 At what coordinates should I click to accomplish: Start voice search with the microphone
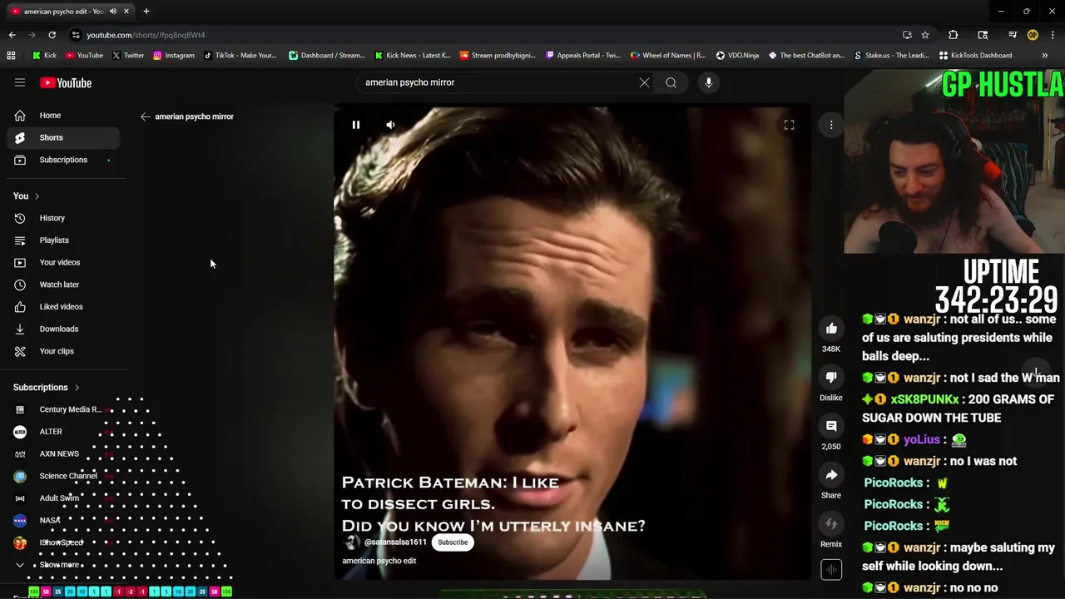[x=708, y=82]
